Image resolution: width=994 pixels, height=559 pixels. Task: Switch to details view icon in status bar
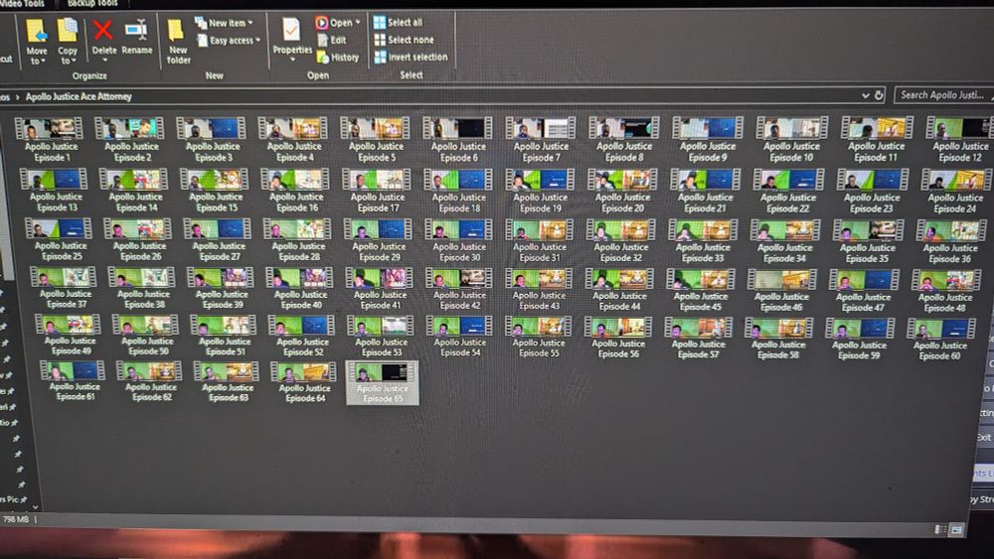click(940, 529)
